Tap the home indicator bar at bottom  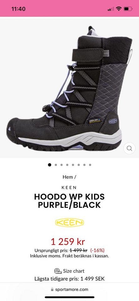[x=70, y=297]
